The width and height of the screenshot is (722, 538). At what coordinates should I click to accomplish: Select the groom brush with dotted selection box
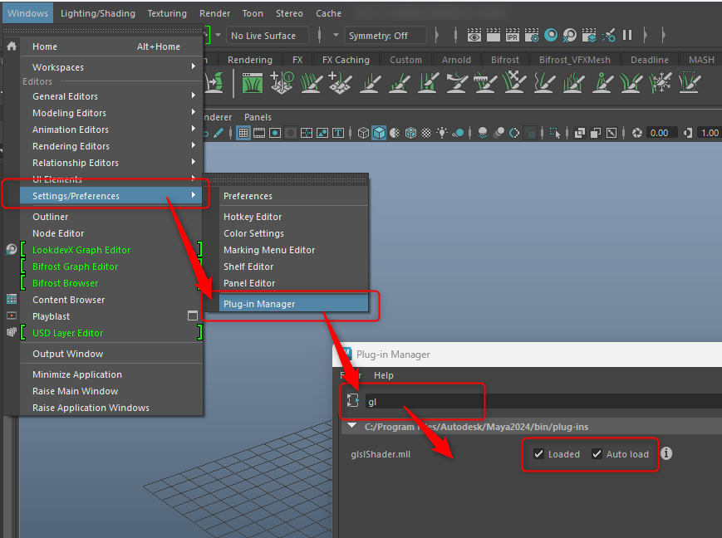[x=690, y=83]
